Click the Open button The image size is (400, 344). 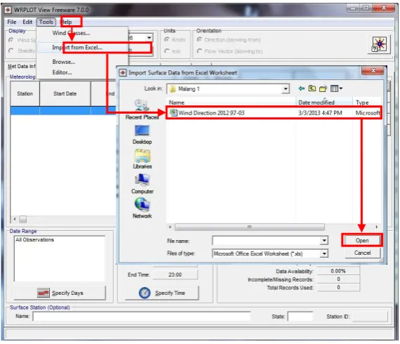tap(362, 240)
